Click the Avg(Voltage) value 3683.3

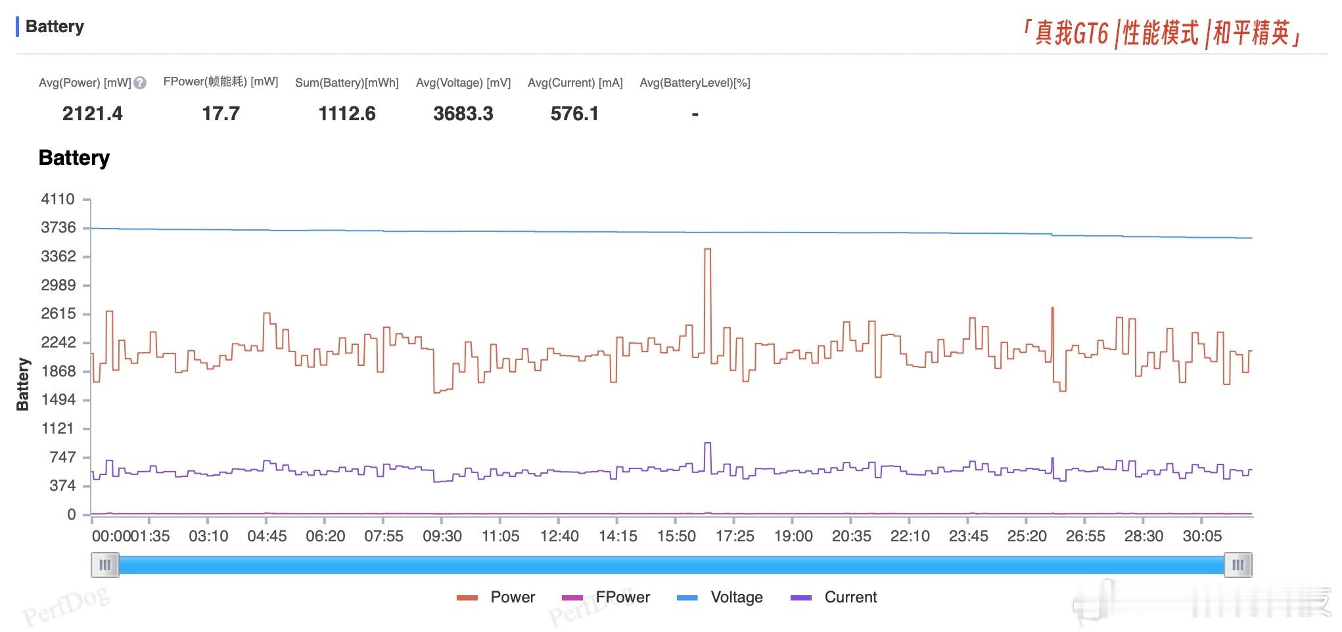(463, 114)
